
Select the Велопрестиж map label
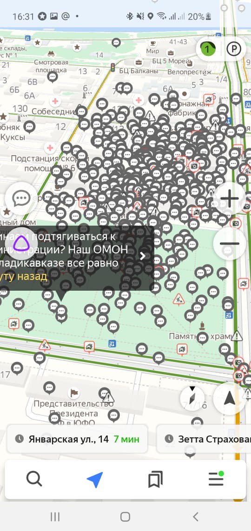[189, 72]
